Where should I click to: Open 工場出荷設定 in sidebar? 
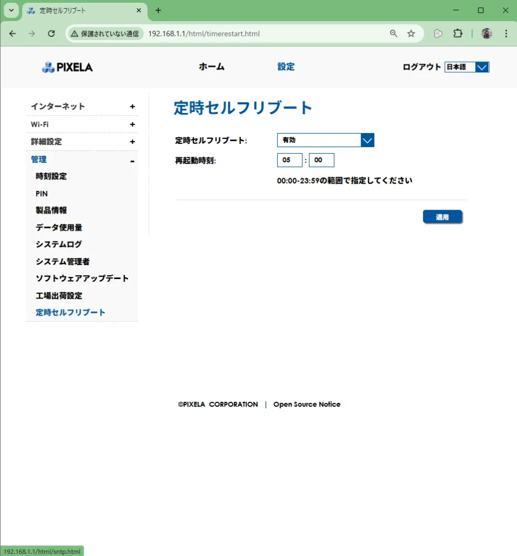tap(59, 296)
